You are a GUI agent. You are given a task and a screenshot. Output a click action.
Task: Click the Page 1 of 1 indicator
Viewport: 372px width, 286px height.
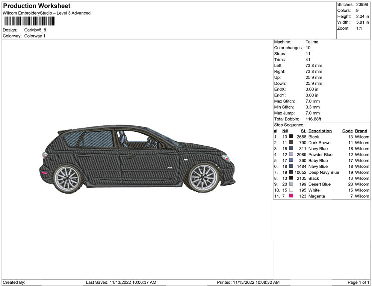[358, 282]
